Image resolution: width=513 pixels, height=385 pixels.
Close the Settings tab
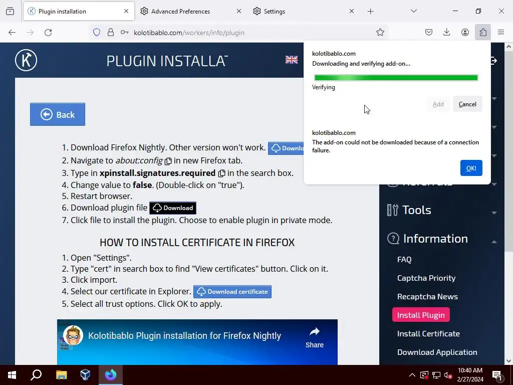point(351,11)
